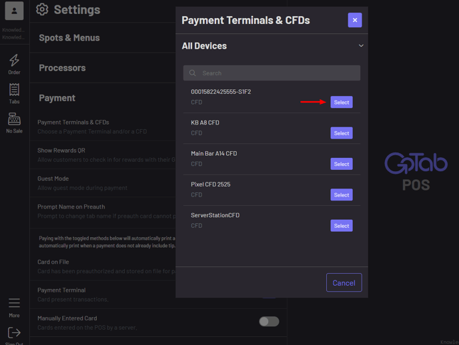The height and width of the screenshot is (345, 459).
Task: Select the Main Bar A14 CFD device
Action: coord(342,164)
